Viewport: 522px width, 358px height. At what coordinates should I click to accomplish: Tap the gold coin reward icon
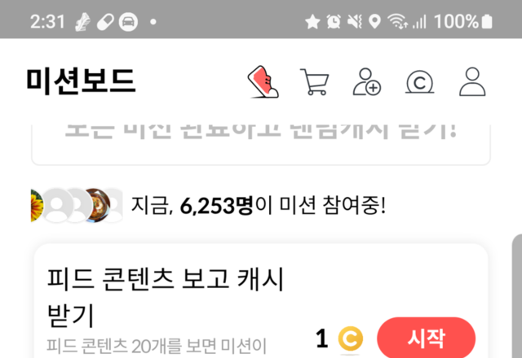351,338
